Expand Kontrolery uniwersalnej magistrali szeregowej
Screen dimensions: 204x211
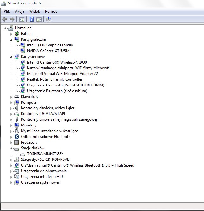[11, 120]
